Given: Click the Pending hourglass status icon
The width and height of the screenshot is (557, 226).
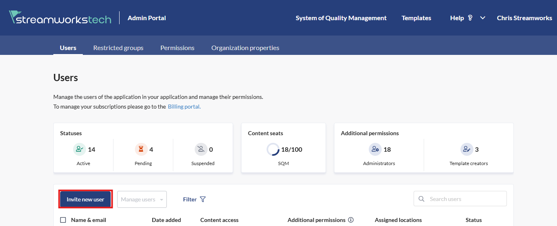Looking at the screenshot, I should [x=141, y=149].
